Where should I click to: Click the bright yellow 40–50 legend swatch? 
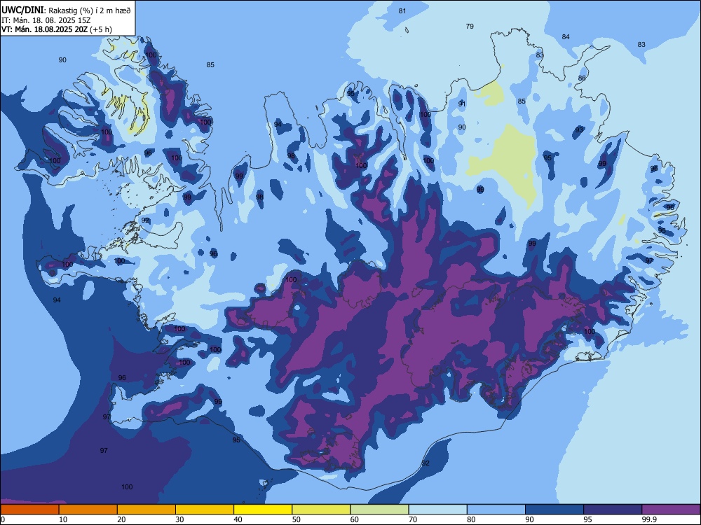pos(263,510)
